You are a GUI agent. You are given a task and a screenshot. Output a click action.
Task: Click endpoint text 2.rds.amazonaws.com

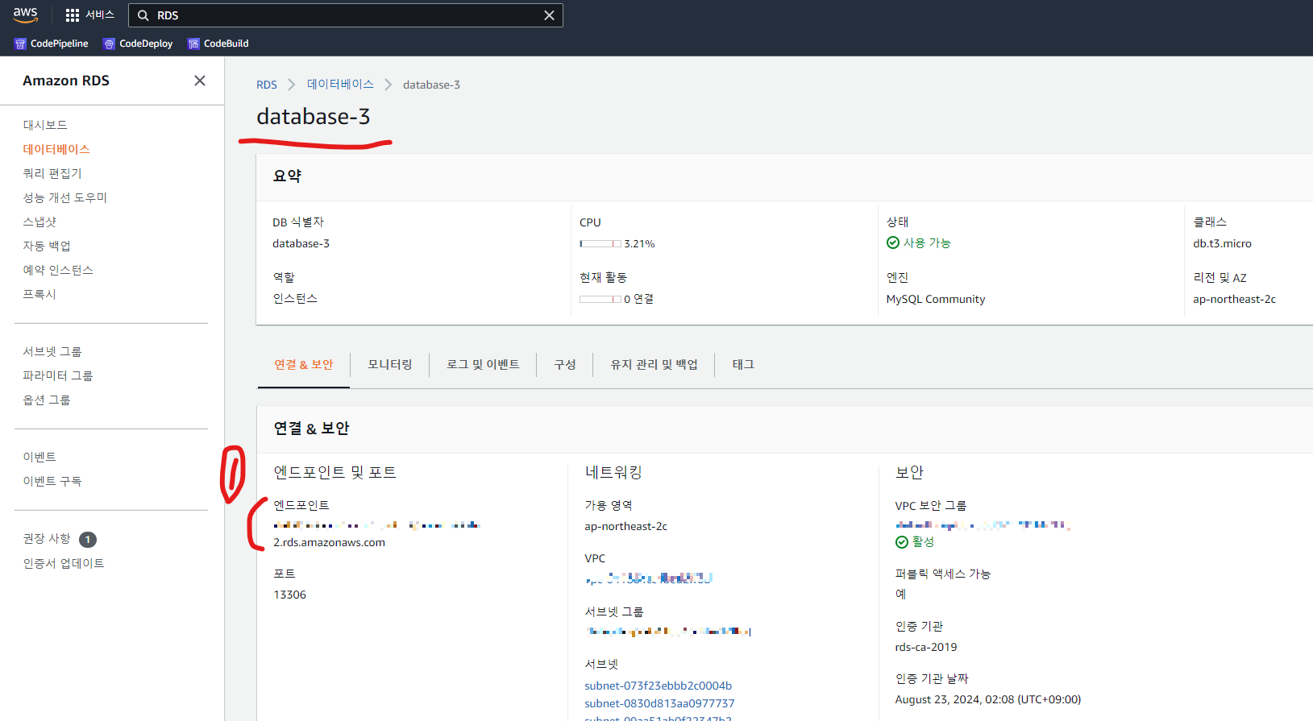[x=330, y=542]
